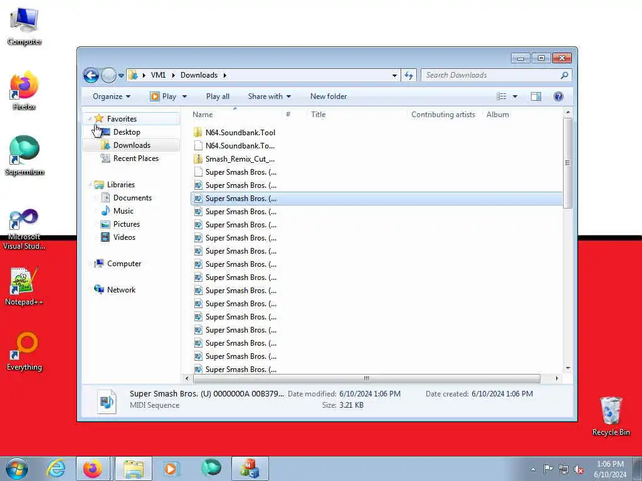Click the MIDI Sequence icon in details pane
This screenshot has width=642, height=481.
[x=107, y=401]
